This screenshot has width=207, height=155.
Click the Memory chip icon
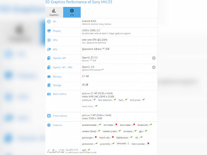click(x=49, y=76)
